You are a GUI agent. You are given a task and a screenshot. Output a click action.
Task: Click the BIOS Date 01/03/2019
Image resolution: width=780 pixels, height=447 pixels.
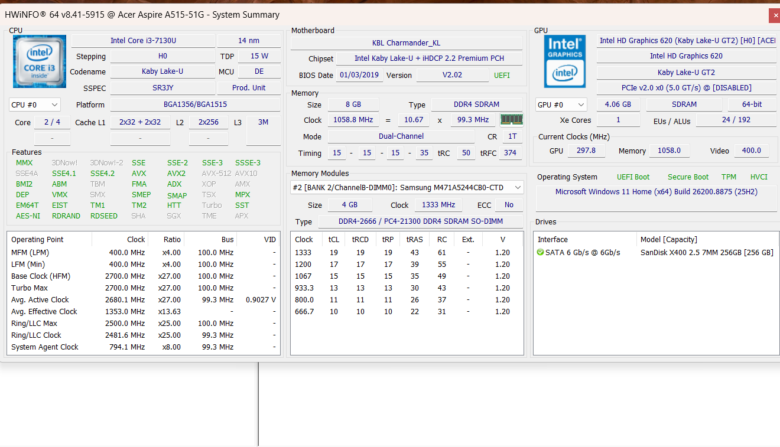[x=360, y=76]
